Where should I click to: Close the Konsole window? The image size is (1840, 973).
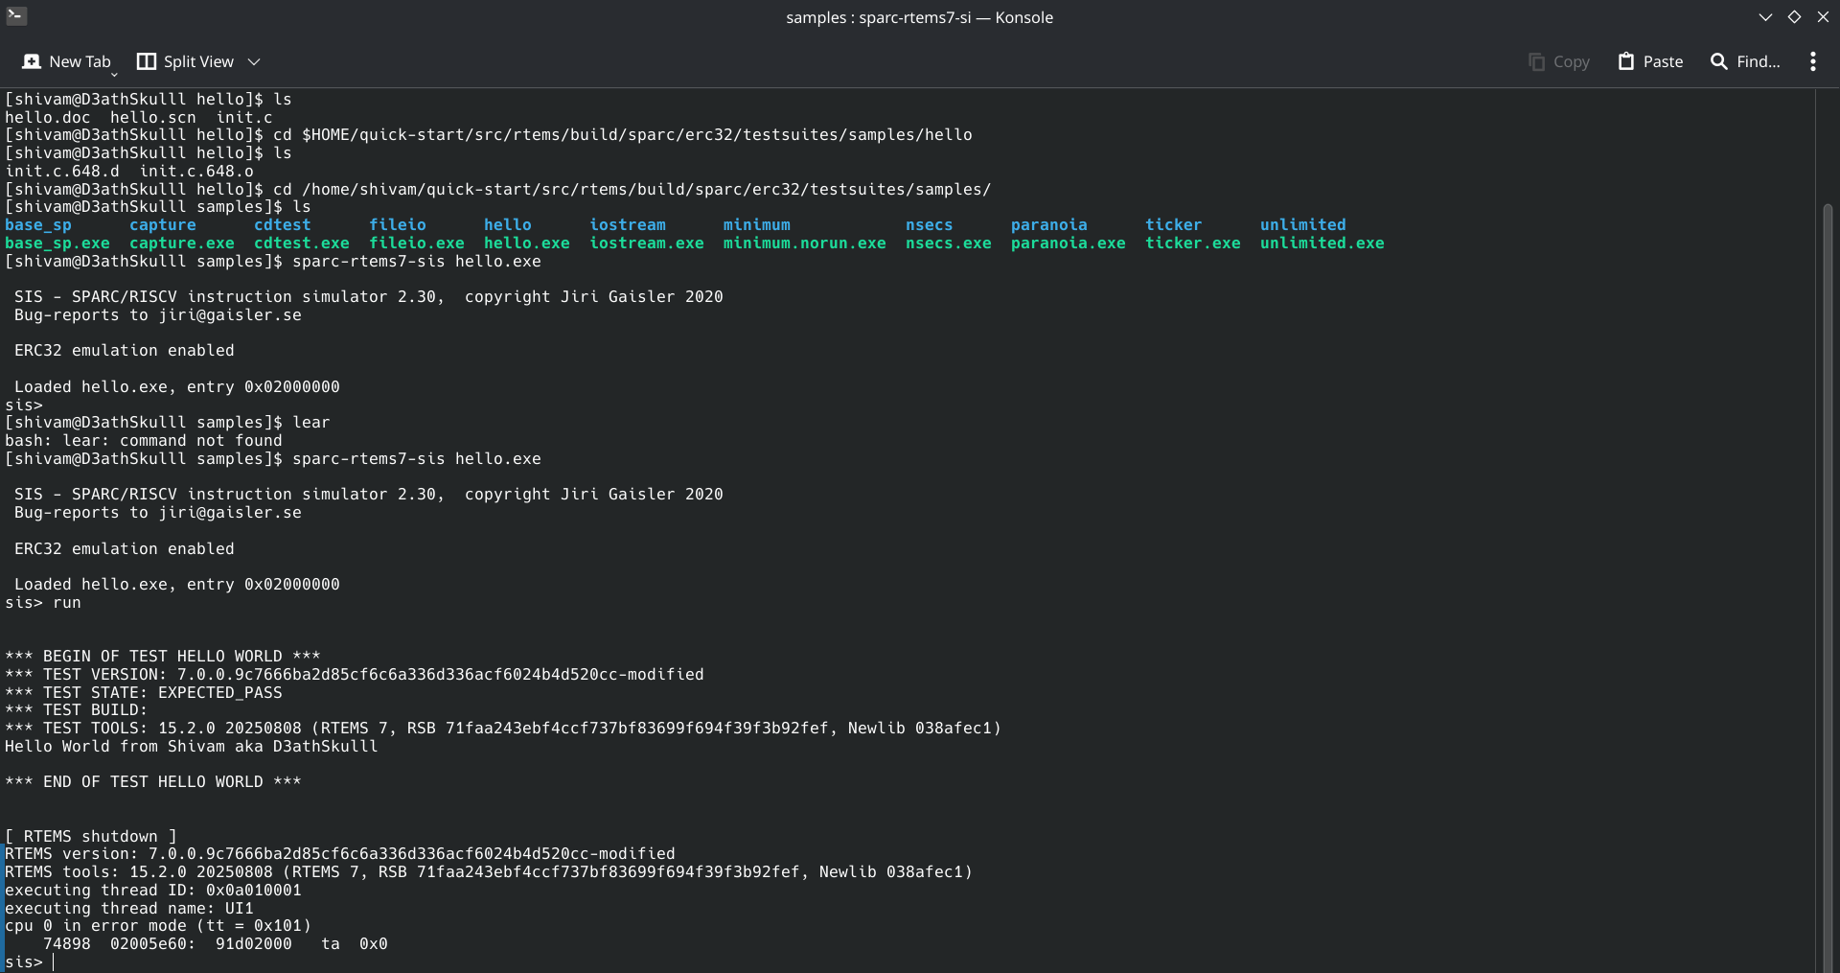[1823, 17]
